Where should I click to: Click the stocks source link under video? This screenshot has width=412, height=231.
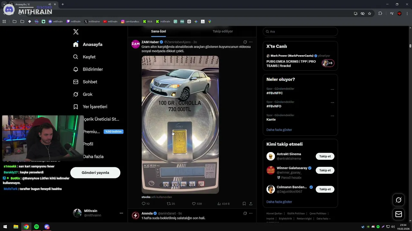pos(146,197)
